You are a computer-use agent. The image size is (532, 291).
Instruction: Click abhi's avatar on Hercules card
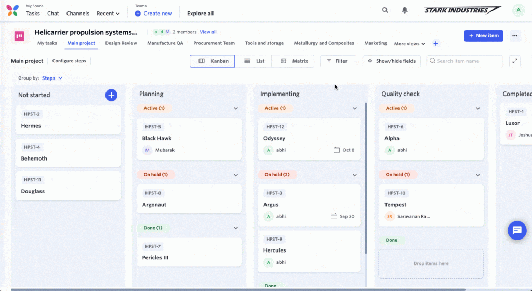tap(269, 262)
